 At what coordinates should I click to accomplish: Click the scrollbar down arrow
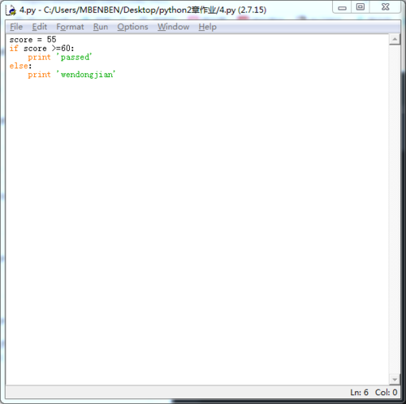click(x=395, y=380)
